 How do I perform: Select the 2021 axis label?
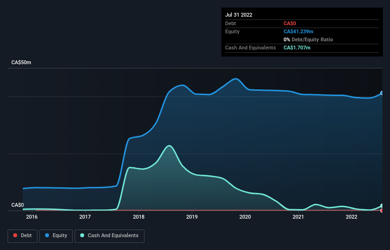(298, 217)
